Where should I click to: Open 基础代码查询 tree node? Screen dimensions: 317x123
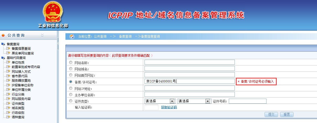[x=16, y=58]
